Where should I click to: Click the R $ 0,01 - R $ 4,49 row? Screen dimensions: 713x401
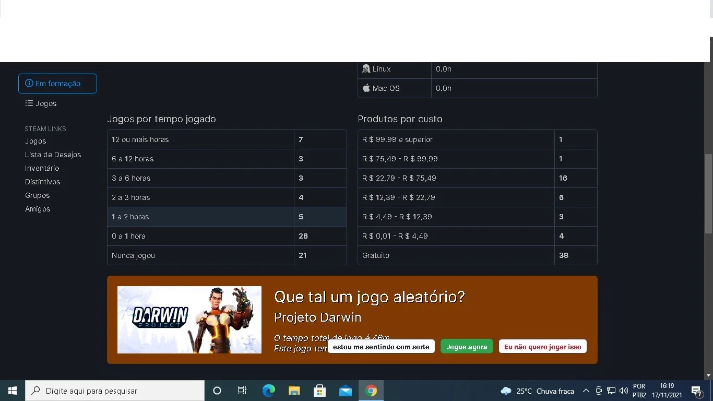pos(478,236)
